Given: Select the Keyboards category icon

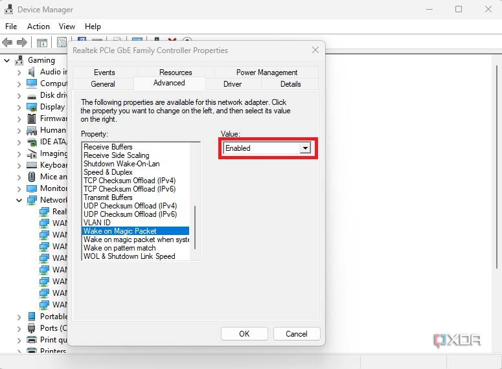Looking at the screenshot, I should coord(32,165).
